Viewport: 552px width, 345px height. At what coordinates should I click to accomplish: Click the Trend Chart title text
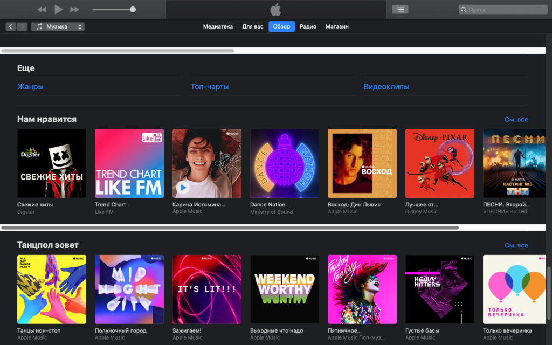110,204
